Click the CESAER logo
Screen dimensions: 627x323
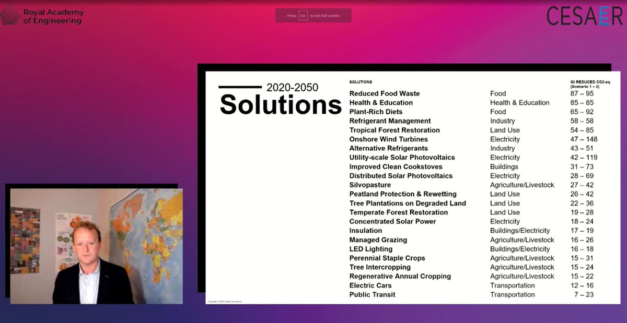click(x=585, y=16)
